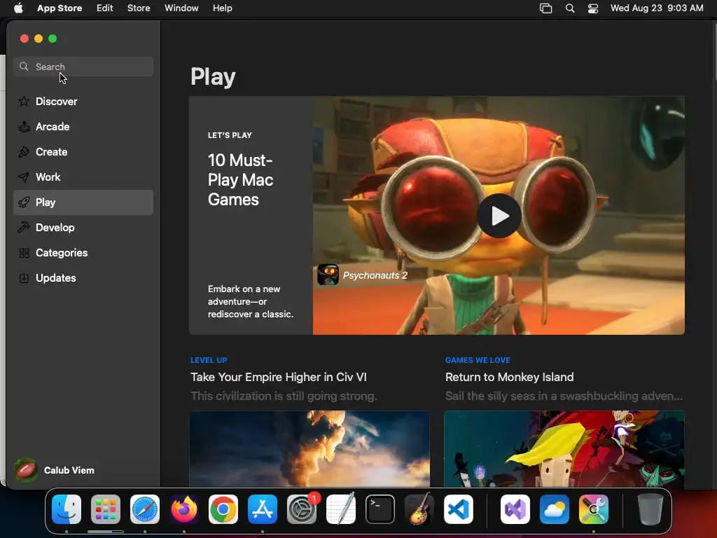This screenshot has width=717, height=538.
Task: Open the Store menu
Action: [139, 8]
